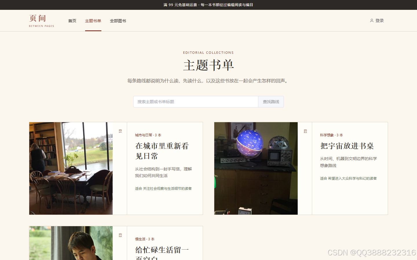The image size is (417, 260).
Task: Click the 科学想象 · 3 本 label
Action: (x=331, y=135)
